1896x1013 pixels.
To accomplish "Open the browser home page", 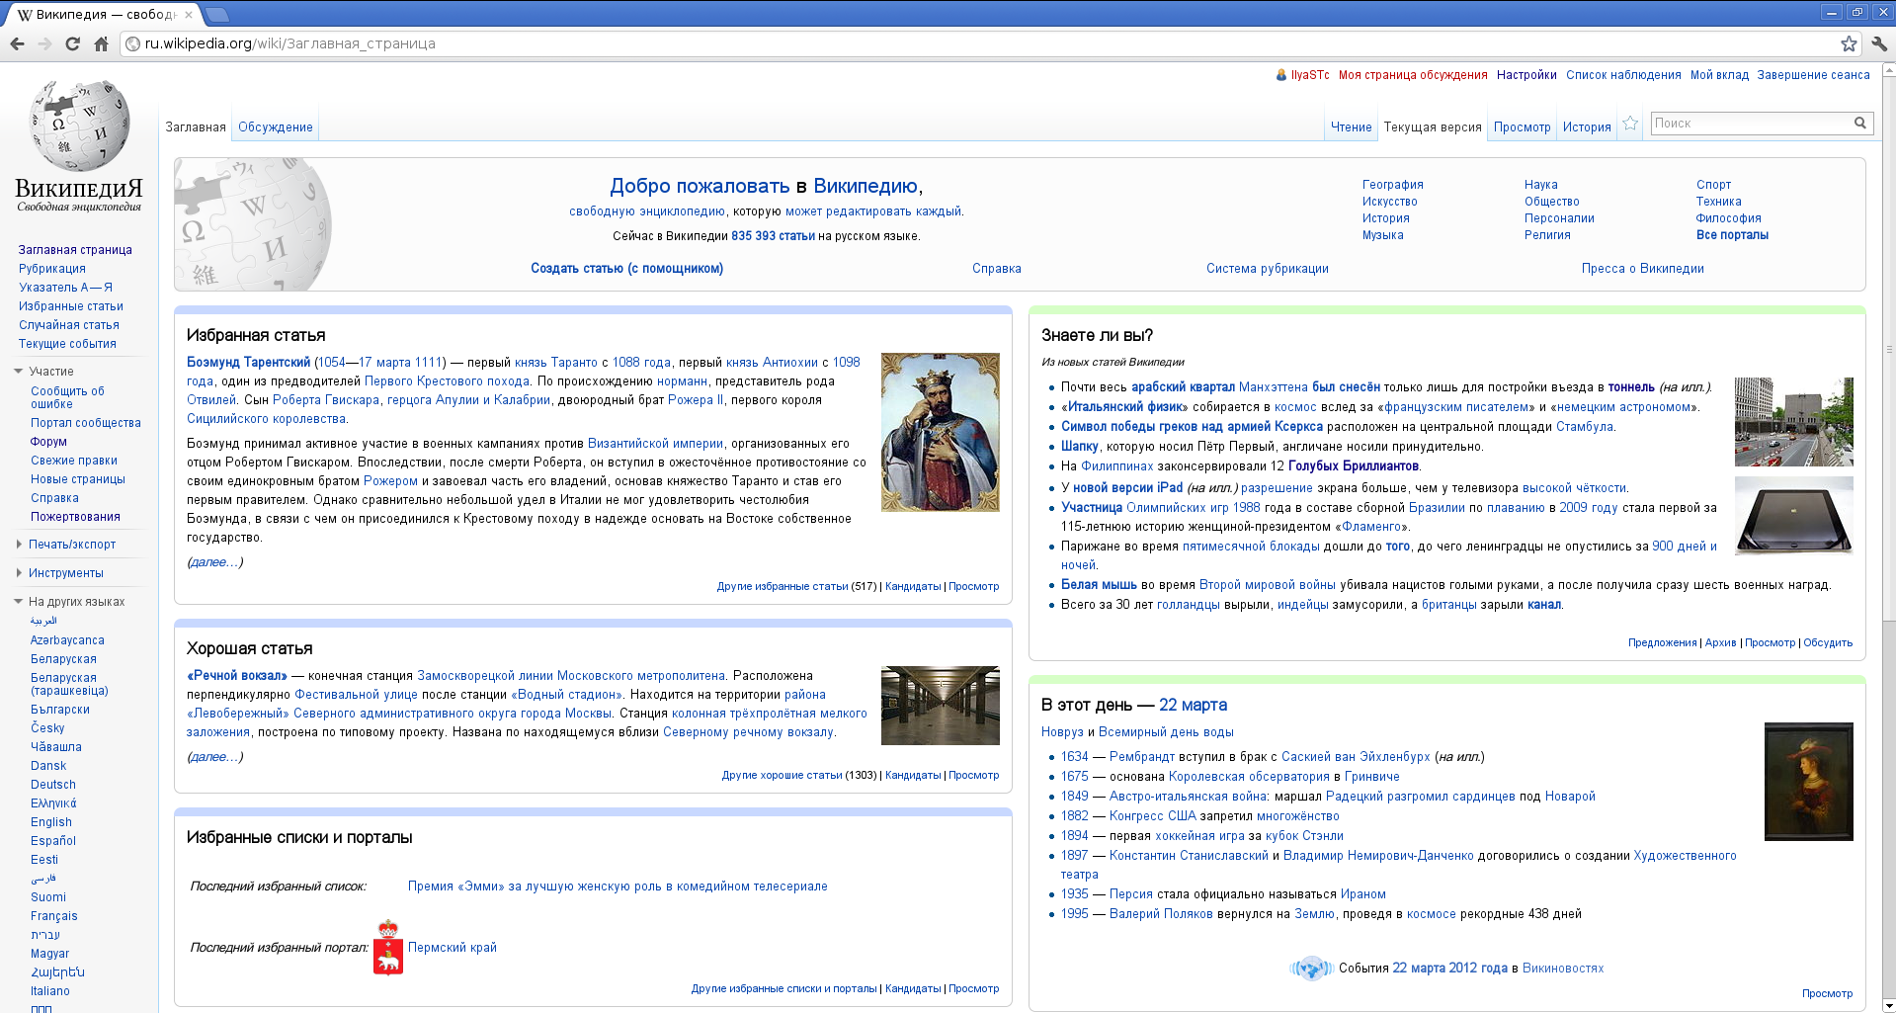I will [101, 43].
